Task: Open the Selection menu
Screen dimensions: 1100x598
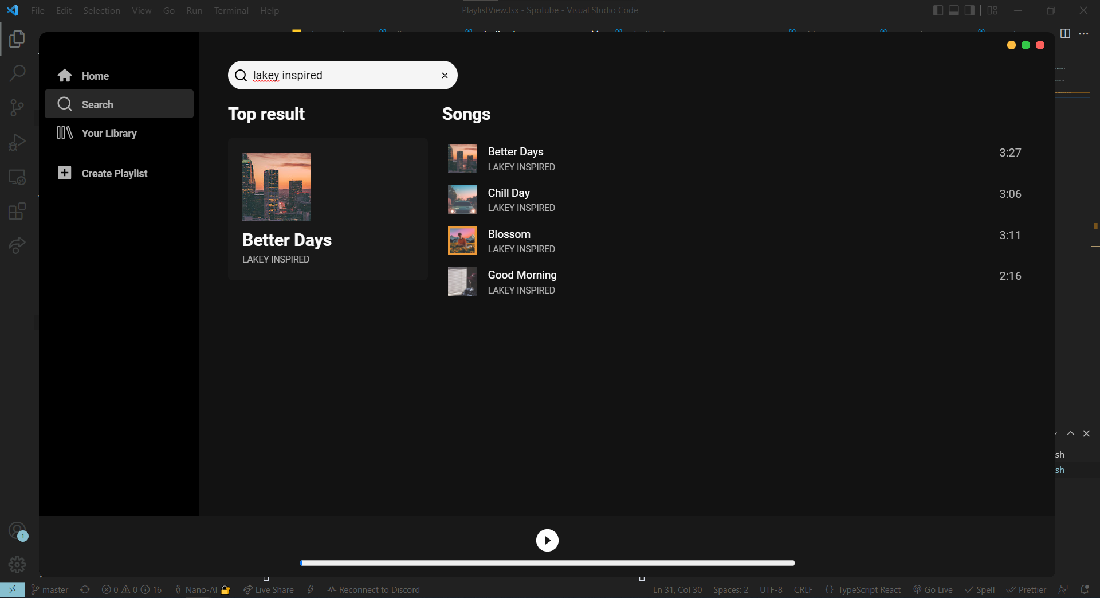Action: pos(101,10)
